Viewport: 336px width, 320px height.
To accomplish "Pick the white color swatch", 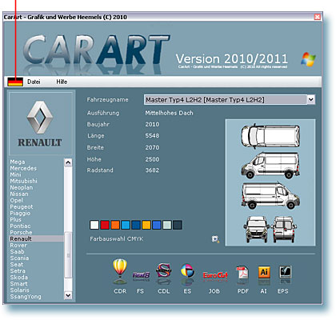I will coord(94,225).
